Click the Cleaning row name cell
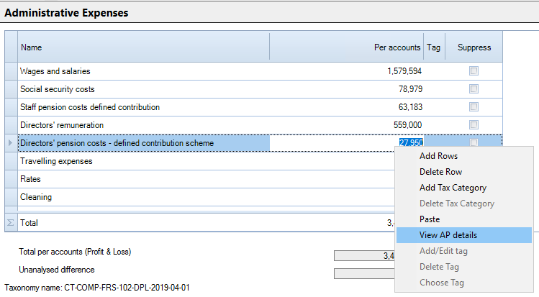The height and width of the screenshot is (297, 539). (144, 197)
